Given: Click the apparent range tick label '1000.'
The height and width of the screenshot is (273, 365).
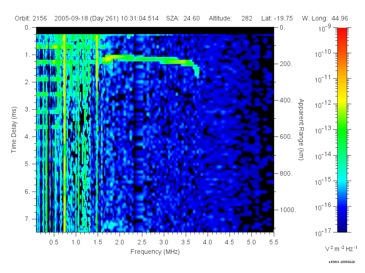Looking at the screenshot, I should click(x=288, y=210).
